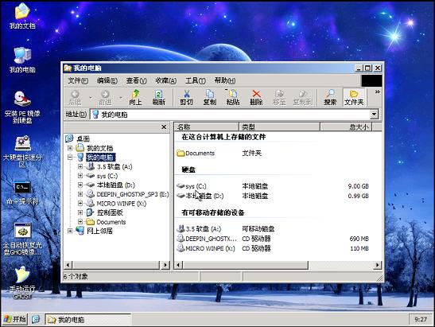The image size is (435, 327).
Task: Open the 工具(T) menu
Action: click(x=196, y=81)
